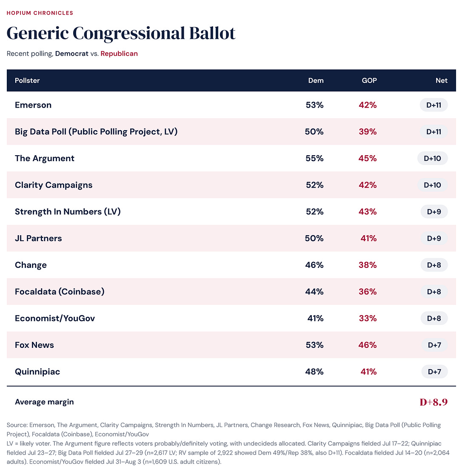Select the Big Data Poll row label

pos(96,131)
